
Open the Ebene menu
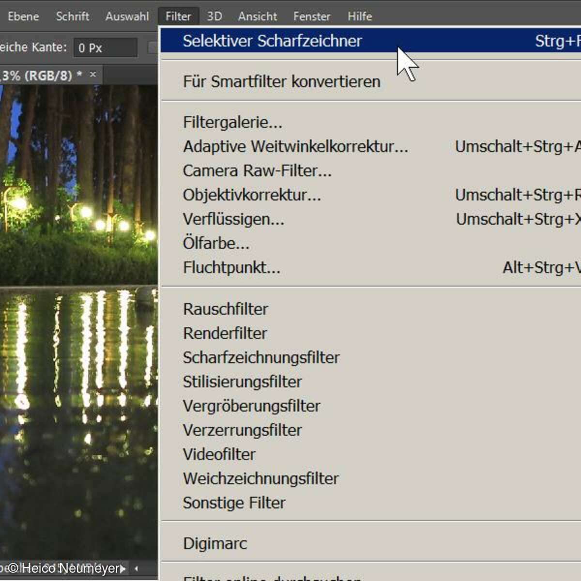click(x=23, y=16)
